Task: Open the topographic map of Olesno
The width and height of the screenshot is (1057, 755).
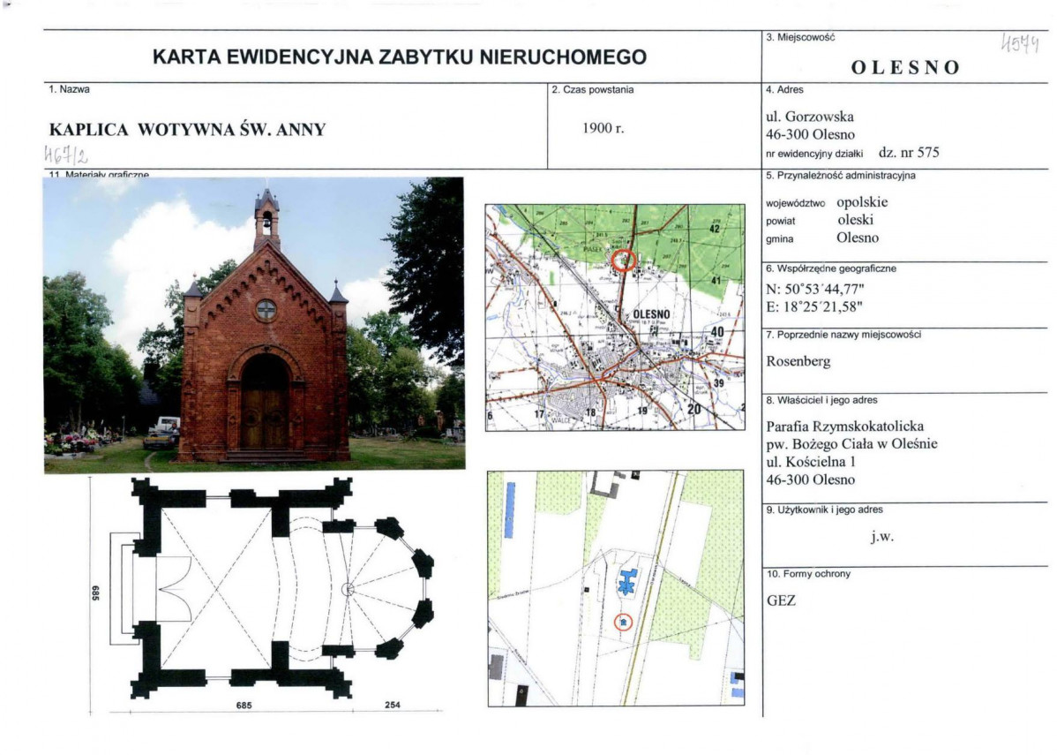Action: [616, 317]
